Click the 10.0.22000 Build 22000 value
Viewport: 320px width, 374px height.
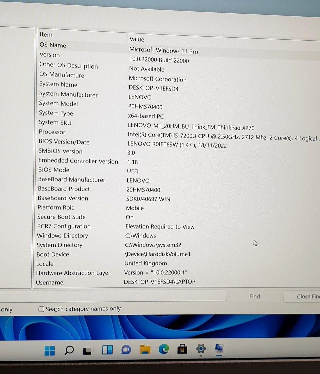pyautogui.click(x=159, y=60)
